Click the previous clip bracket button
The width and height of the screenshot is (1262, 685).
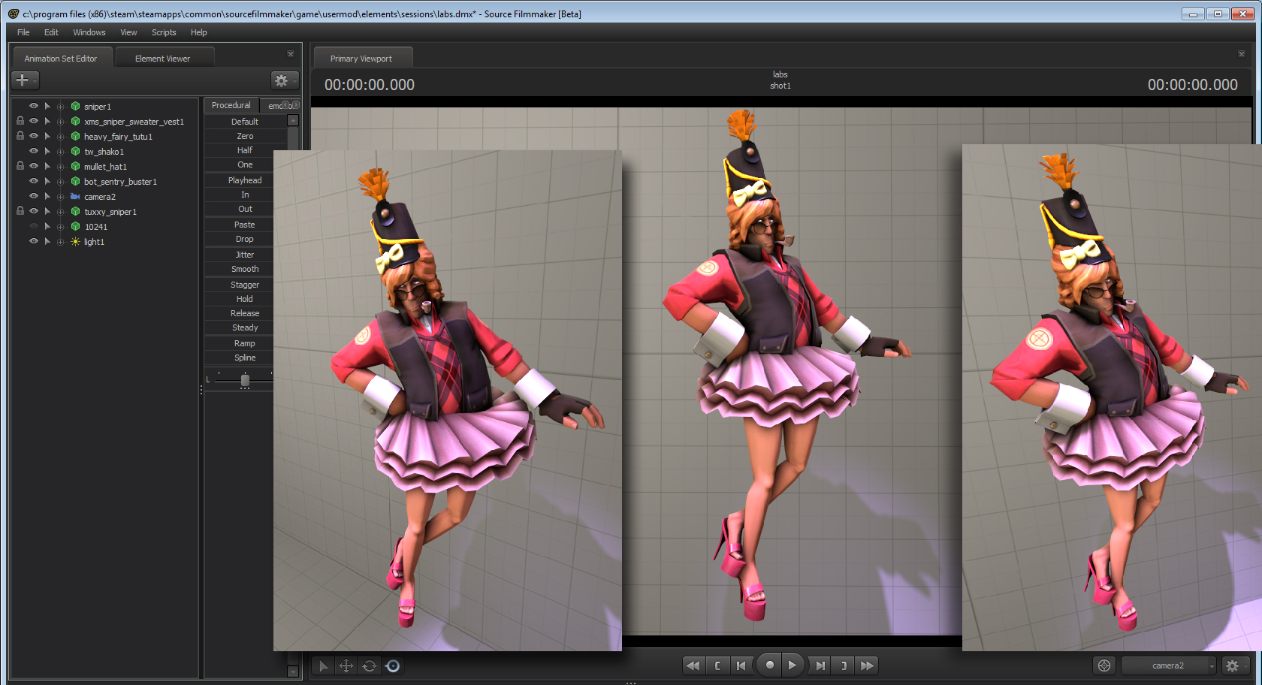pyautogui.click(x=717, y=665)
